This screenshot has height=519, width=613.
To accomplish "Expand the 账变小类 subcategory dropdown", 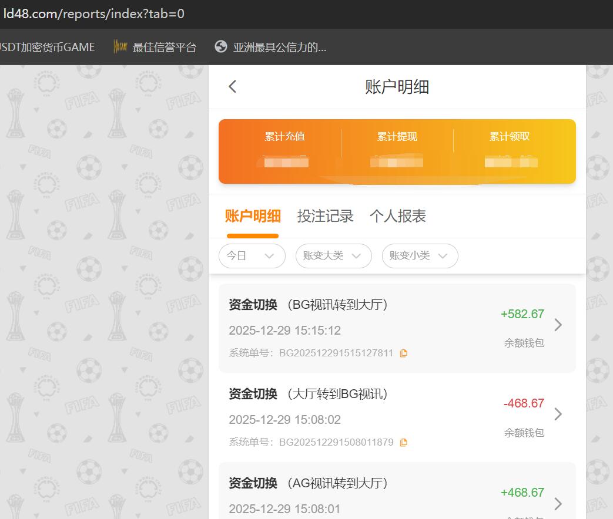I will coord(420,256).
